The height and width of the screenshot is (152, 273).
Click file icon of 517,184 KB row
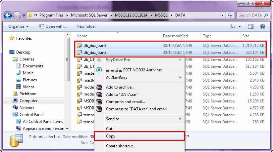pyautogui.click(x=79, y=66)
